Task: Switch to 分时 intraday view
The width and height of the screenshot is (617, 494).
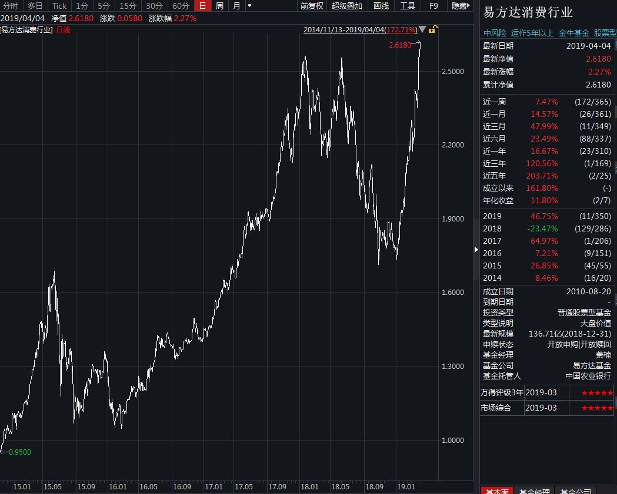Action: (11, 6)
